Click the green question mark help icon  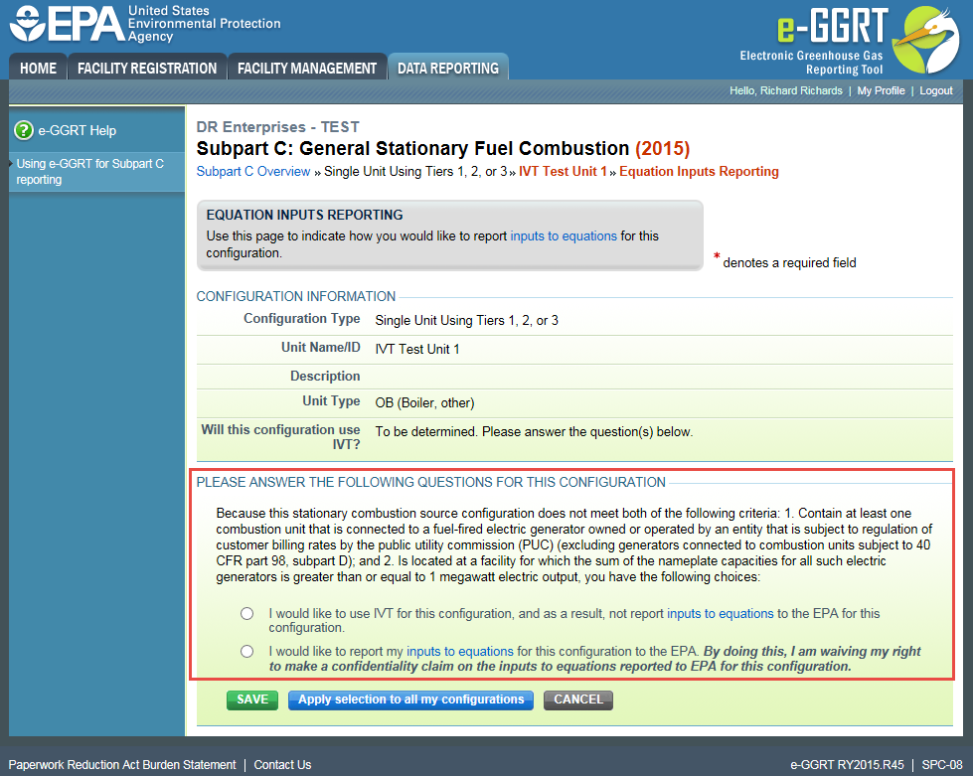coord(24,130)
